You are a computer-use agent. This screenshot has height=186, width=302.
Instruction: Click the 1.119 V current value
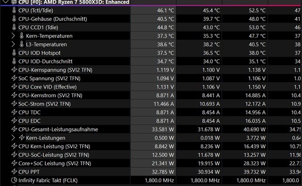(165, 70)
